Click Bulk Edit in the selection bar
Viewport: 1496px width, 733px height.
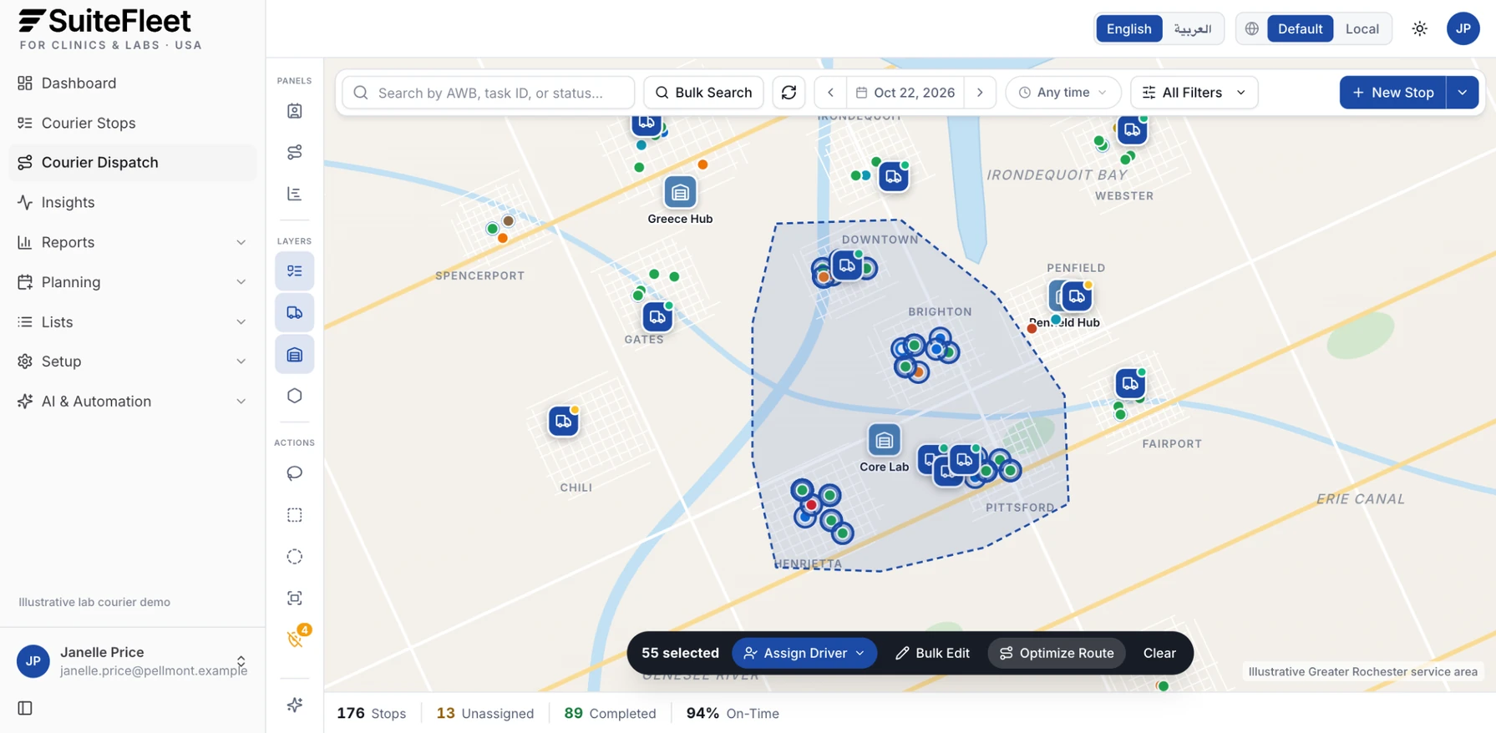pyautogui.click(x=932, y=654)
